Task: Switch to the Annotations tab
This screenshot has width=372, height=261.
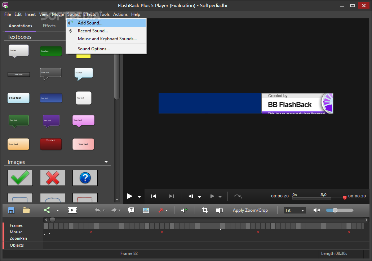Action: (x=21, y=26)
